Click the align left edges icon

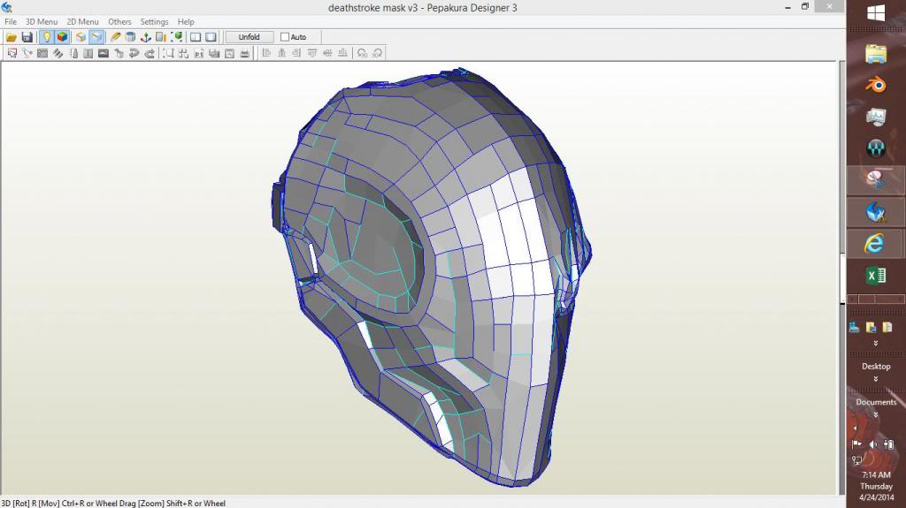(266, 53)
